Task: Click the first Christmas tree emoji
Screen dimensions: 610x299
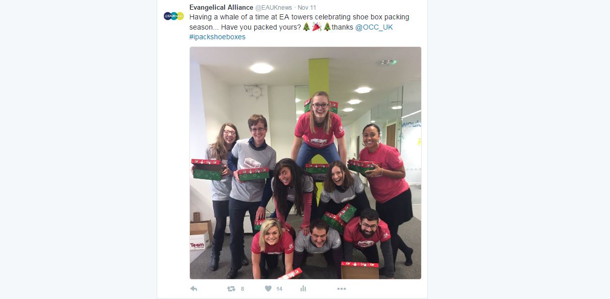Action: (x=307, y=27)
